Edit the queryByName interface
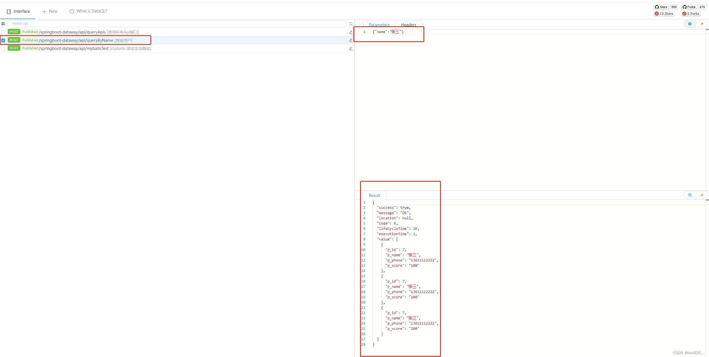 (x=351, y=40)
